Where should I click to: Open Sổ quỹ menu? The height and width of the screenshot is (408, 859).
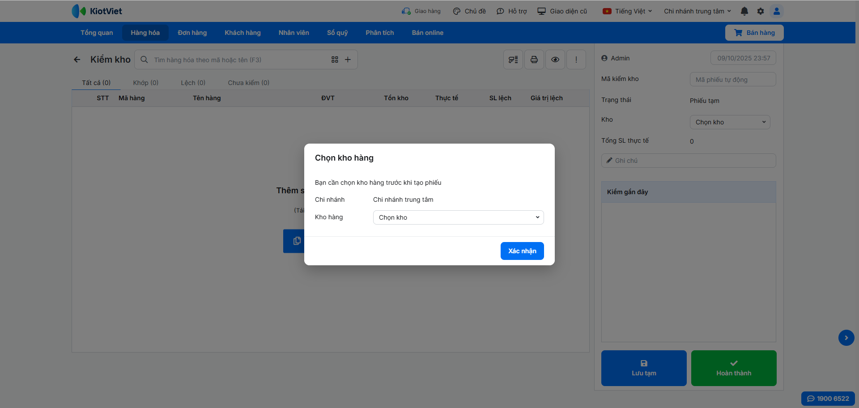tap(337, 33)
